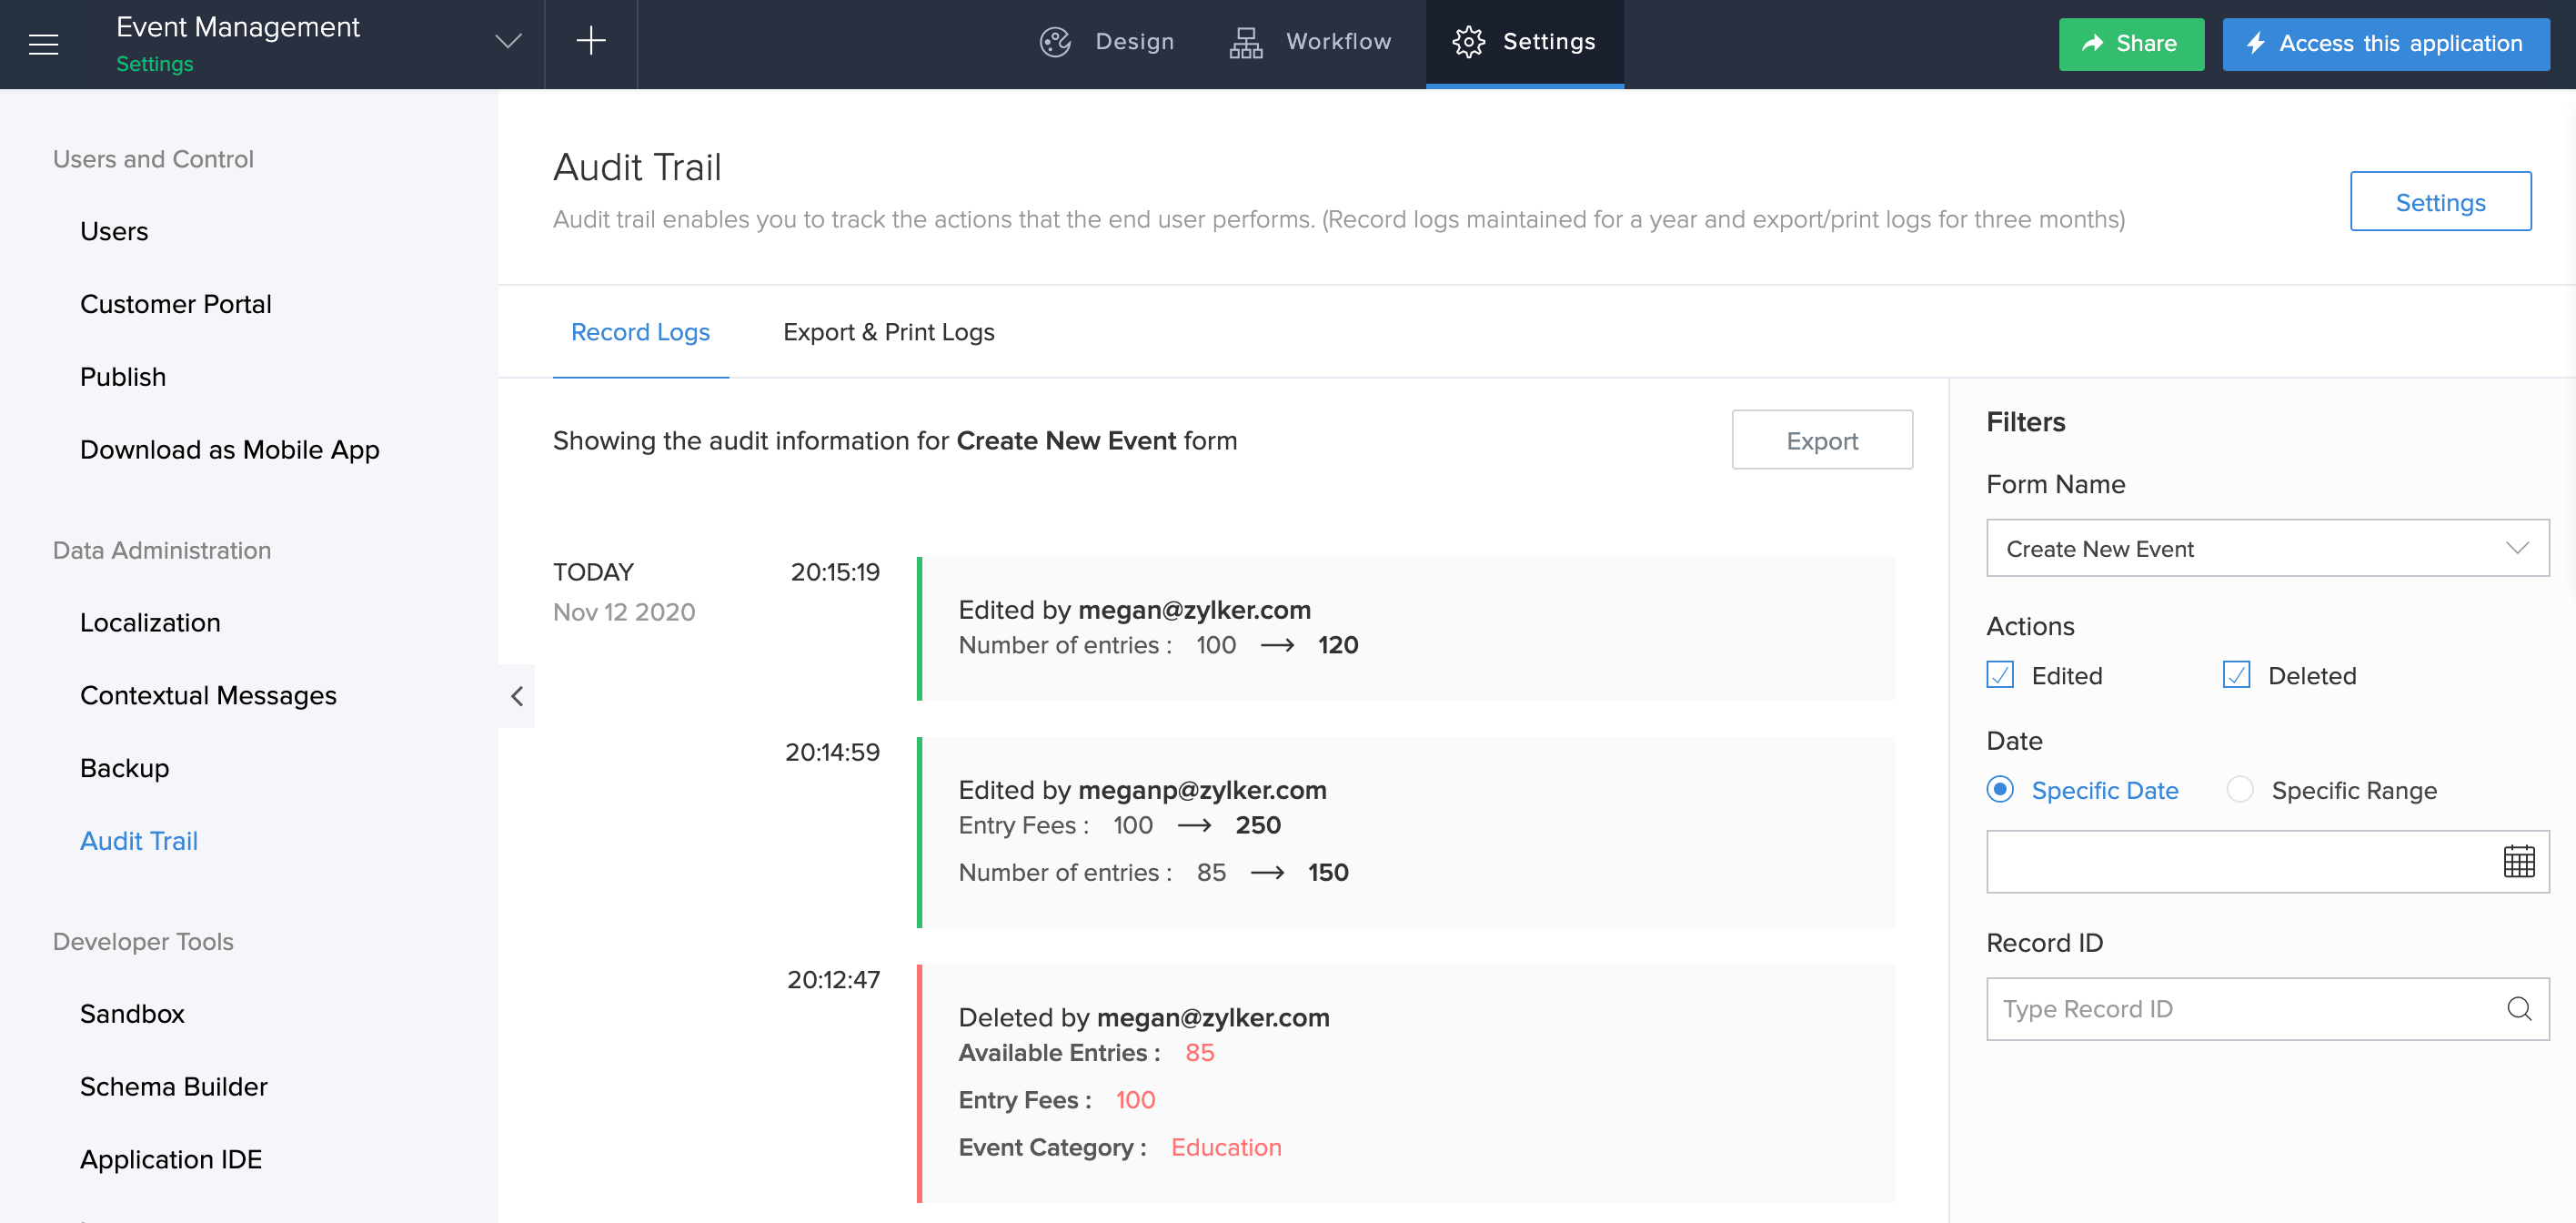
Task: Click the green Share button
Action: pyautogui.click(x=2130, y=44)
